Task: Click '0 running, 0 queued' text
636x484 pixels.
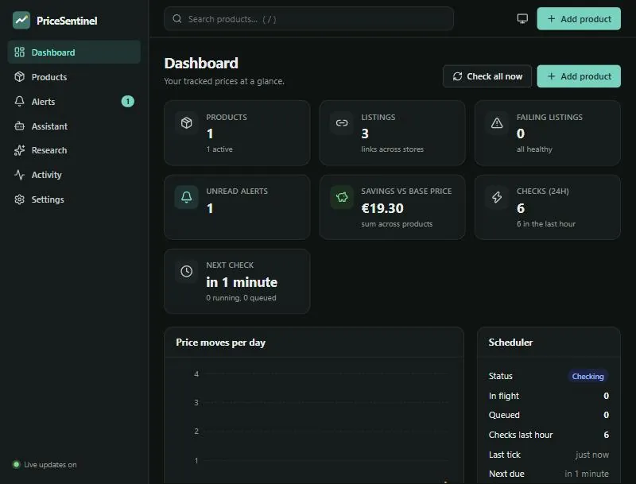Action: [x=241, y=298]
